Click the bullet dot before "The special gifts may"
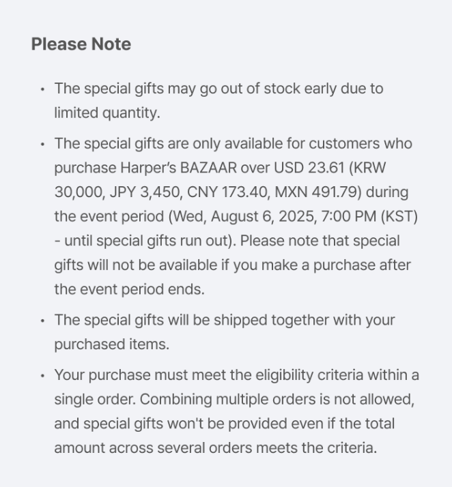Image resolution: width=452 pixels, height=487 pixels. click(x=42, y=89)
